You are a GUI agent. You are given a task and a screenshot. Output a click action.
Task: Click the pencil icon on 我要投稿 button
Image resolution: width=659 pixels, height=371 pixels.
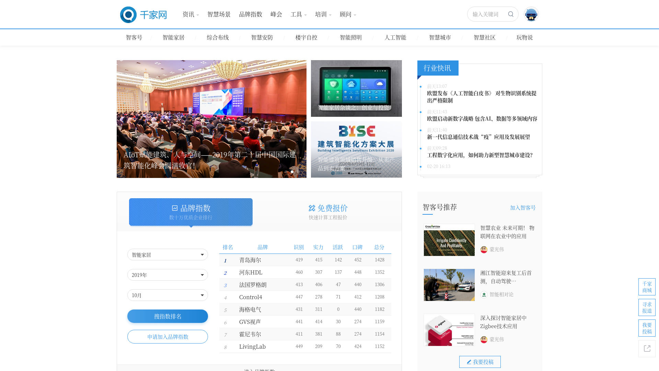[469, 362]
